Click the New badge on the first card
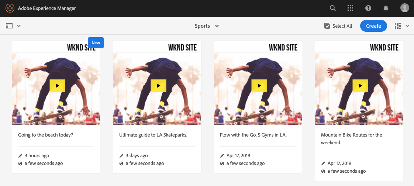Image resolution: width=414 pixels, height=186 pixels. pyautogui.click(x=96, y=43)
